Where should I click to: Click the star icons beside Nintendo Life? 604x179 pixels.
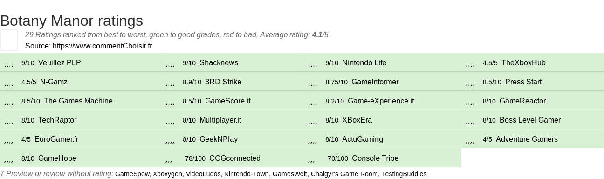pyautogui.click(x=312, y=63)
